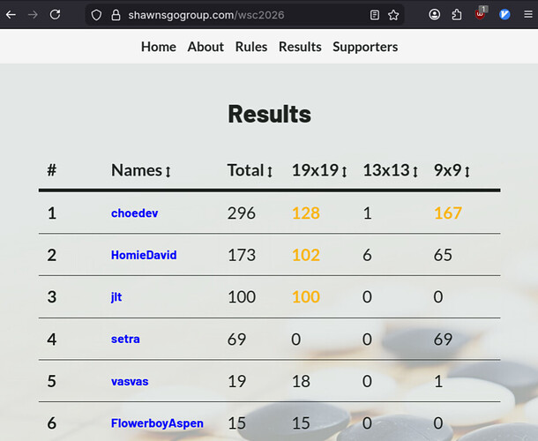Click the blue checkmark extension icon
Screen dimensions: 538x441
click(x=504, y=14)
